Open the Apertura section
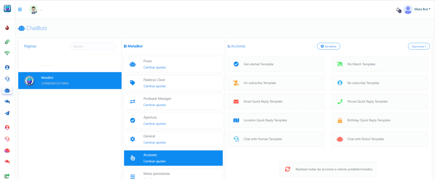435x179 pixels. click(173, 120)
